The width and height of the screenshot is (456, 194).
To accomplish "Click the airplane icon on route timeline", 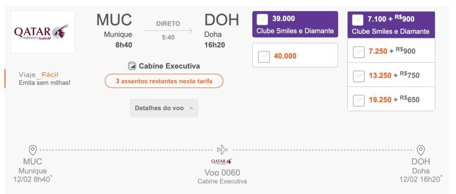I will [x=223, y=150].
